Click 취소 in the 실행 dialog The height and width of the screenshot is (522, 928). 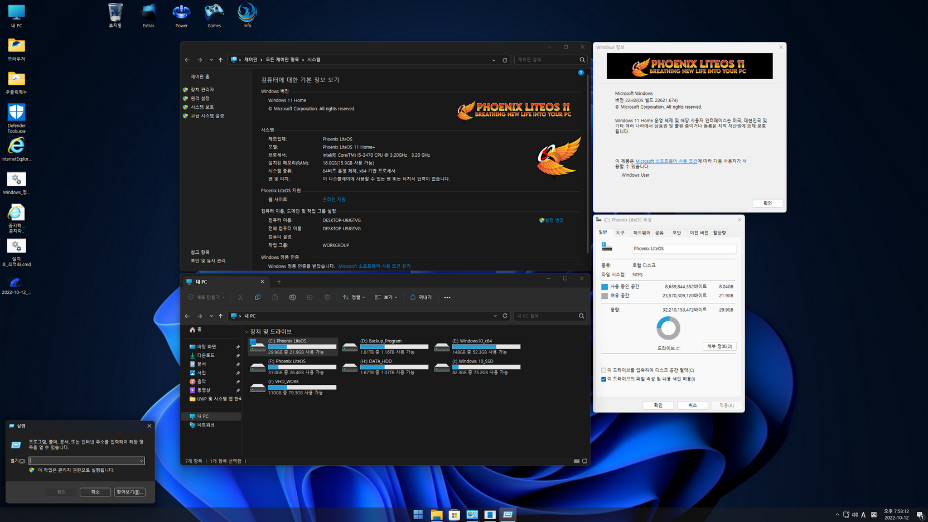95,492
